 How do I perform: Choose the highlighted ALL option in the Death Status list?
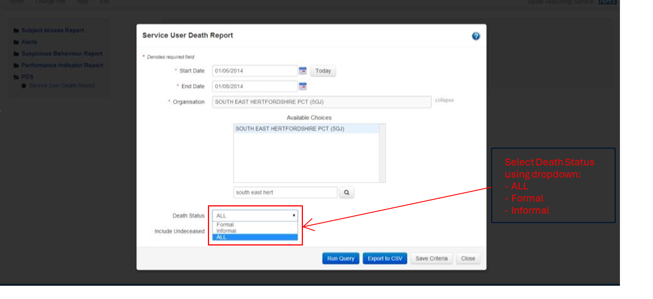255,237
